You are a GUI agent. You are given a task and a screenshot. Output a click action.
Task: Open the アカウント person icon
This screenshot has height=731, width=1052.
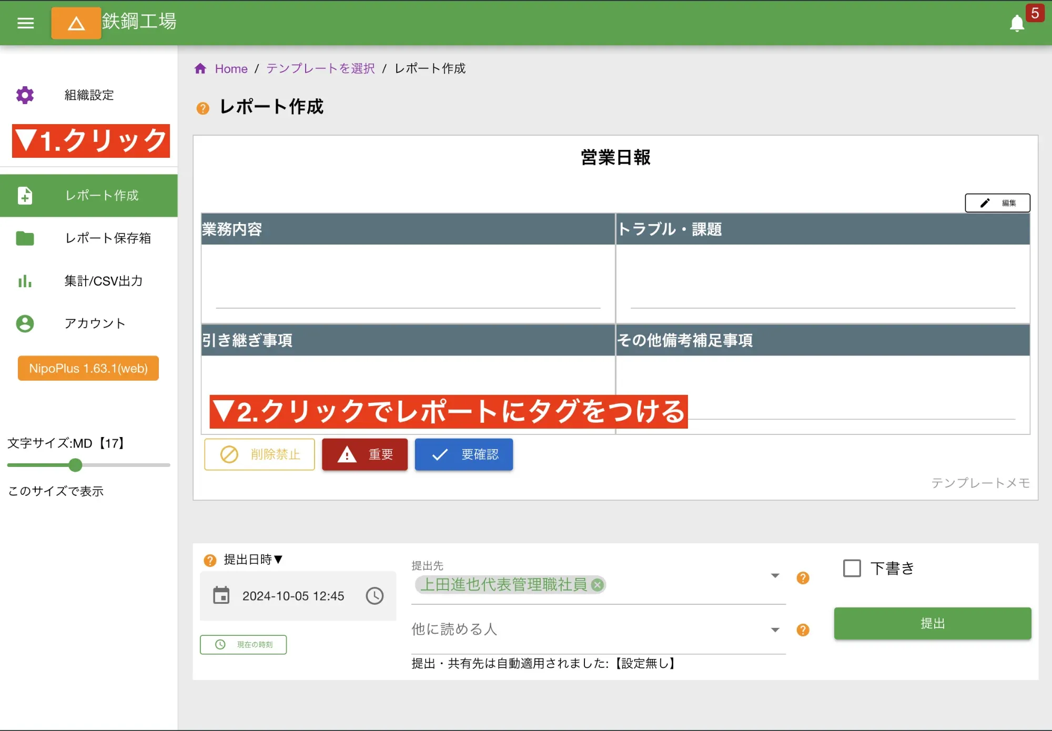click(x=24, y=324)
